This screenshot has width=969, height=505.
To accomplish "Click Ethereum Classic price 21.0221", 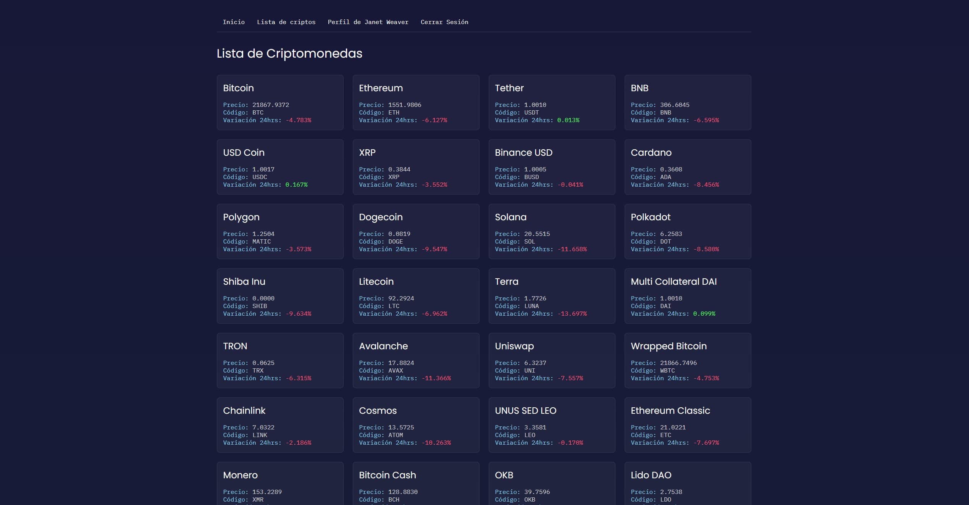I will pos(673,428).
